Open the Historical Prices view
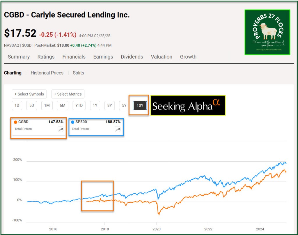Screen dimensions: 298x235 pyautogui.click(x=47, y=73)
